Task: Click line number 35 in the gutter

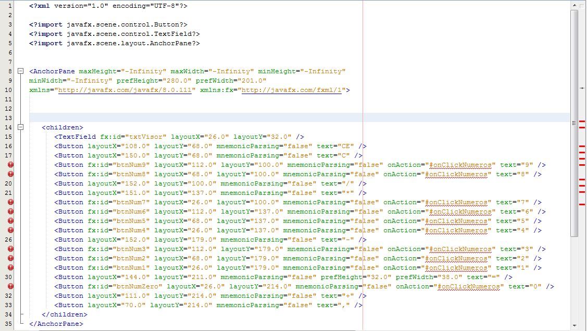Action: 8,324
